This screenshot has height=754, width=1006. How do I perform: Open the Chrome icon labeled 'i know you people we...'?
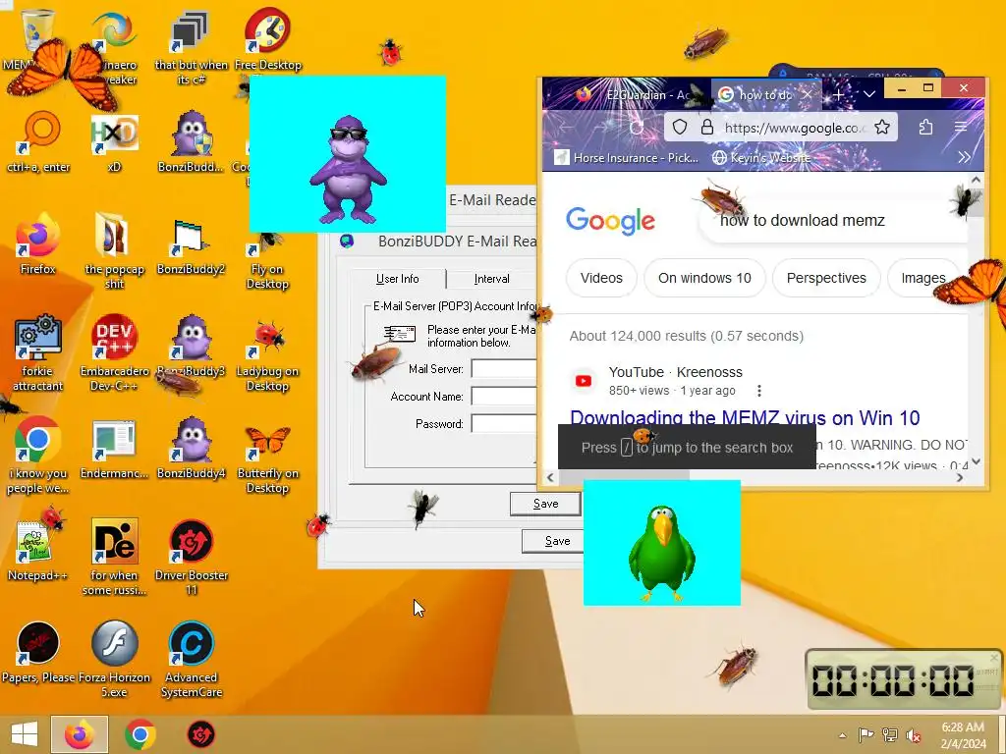coord(38,454)
